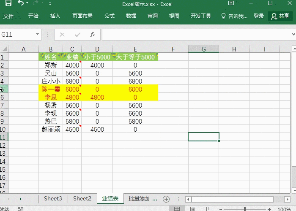Open the 视图 ribbon tab
296x211 pixels.
tap(174, 16)
